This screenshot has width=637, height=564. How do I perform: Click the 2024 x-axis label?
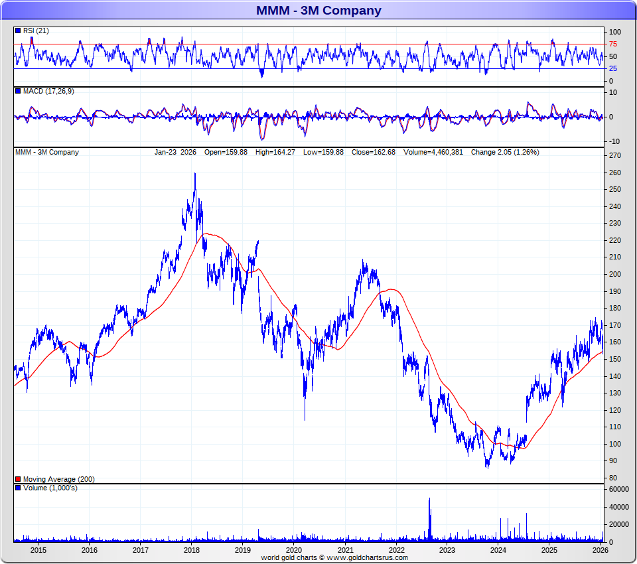(498, 550)
